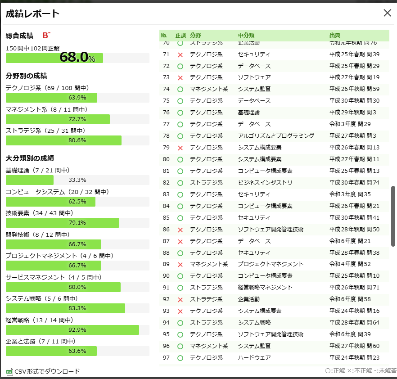397x379 pixels.
Task: Click the green circle mark on question 82
Action: [x=180, y=183]
